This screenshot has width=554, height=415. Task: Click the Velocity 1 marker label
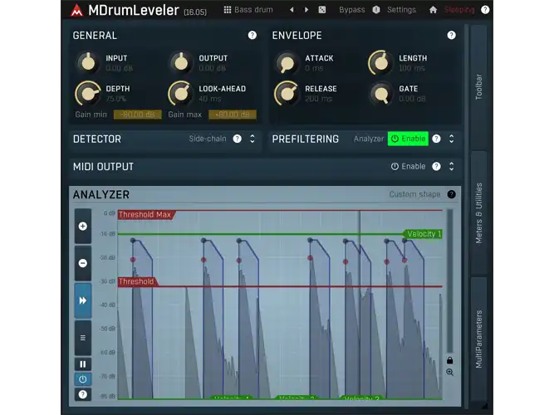point(423,234)
